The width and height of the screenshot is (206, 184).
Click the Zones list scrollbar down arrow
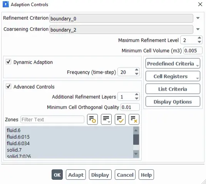click(136, 154)
